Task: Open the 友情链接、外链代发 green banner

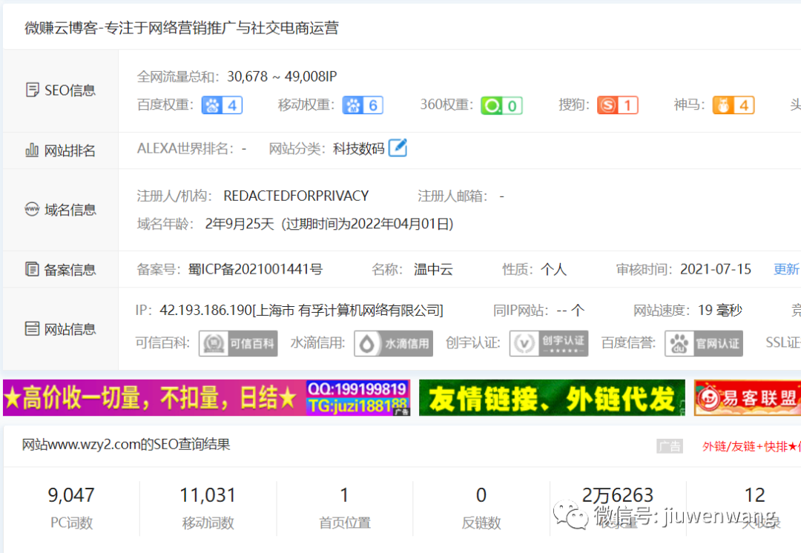Action: [553, 398]
